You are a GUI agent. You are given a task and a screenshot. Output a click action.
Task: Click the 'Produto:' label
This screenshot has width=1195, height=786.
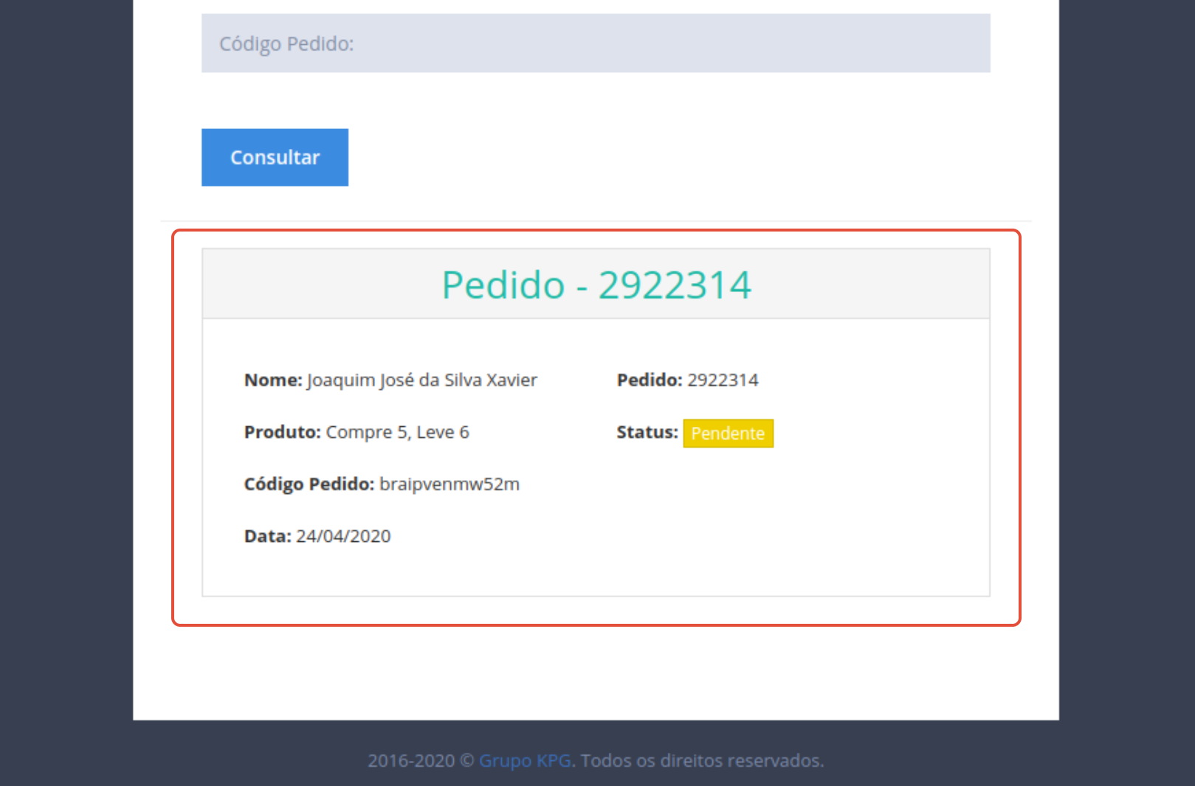tap(283, 432)
